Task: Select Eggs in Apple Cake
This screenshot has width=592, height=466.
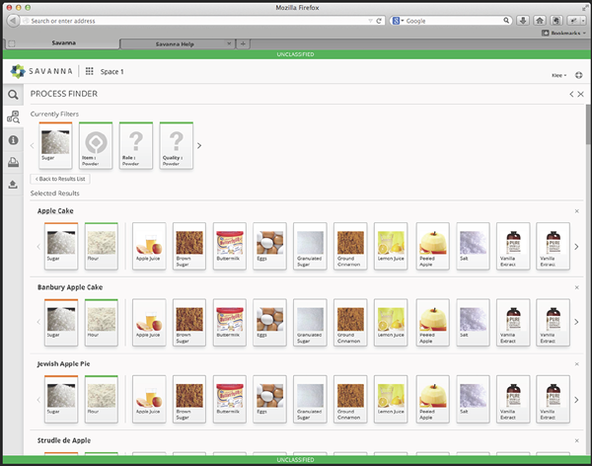Action: point(269,246)
